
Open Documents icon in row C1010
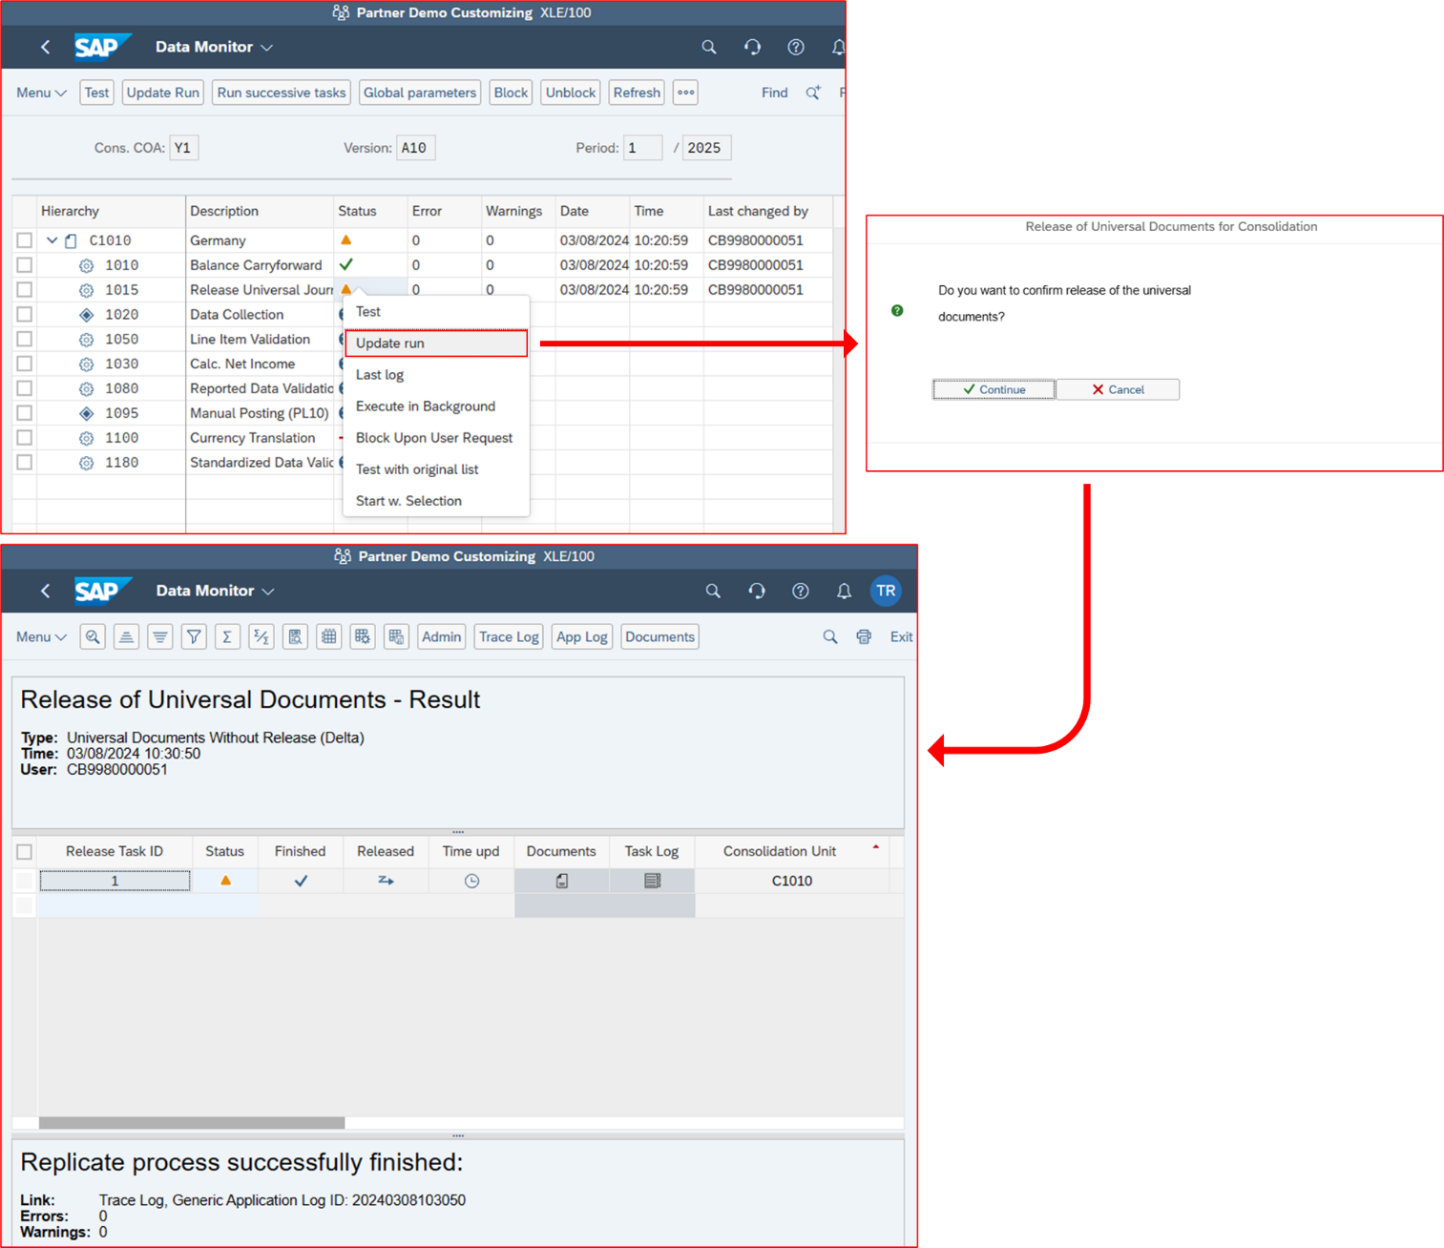coord(562,881)
